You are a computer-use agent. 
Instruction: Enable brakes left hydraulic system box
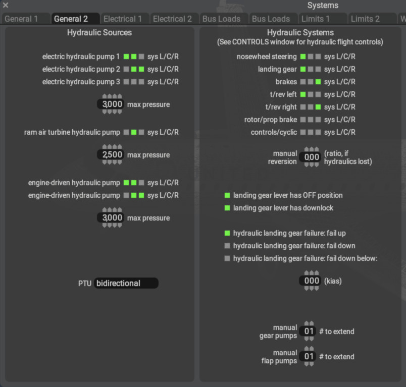click(303, 82)
